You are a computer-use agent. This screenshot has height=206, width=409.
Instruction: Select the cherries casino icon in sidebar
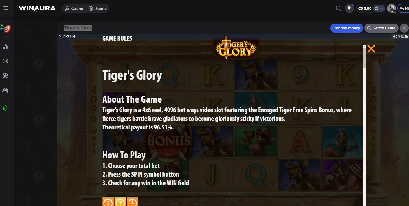click(5, 47)
